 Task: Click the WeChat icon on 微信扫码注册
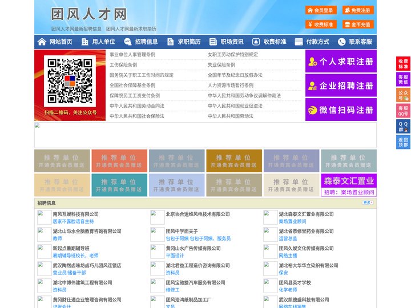click(x=312, y=110)
